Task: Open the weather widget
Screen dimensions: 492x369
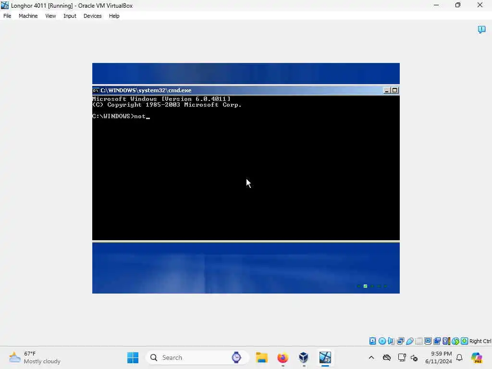Action: [x=35, y=357]
